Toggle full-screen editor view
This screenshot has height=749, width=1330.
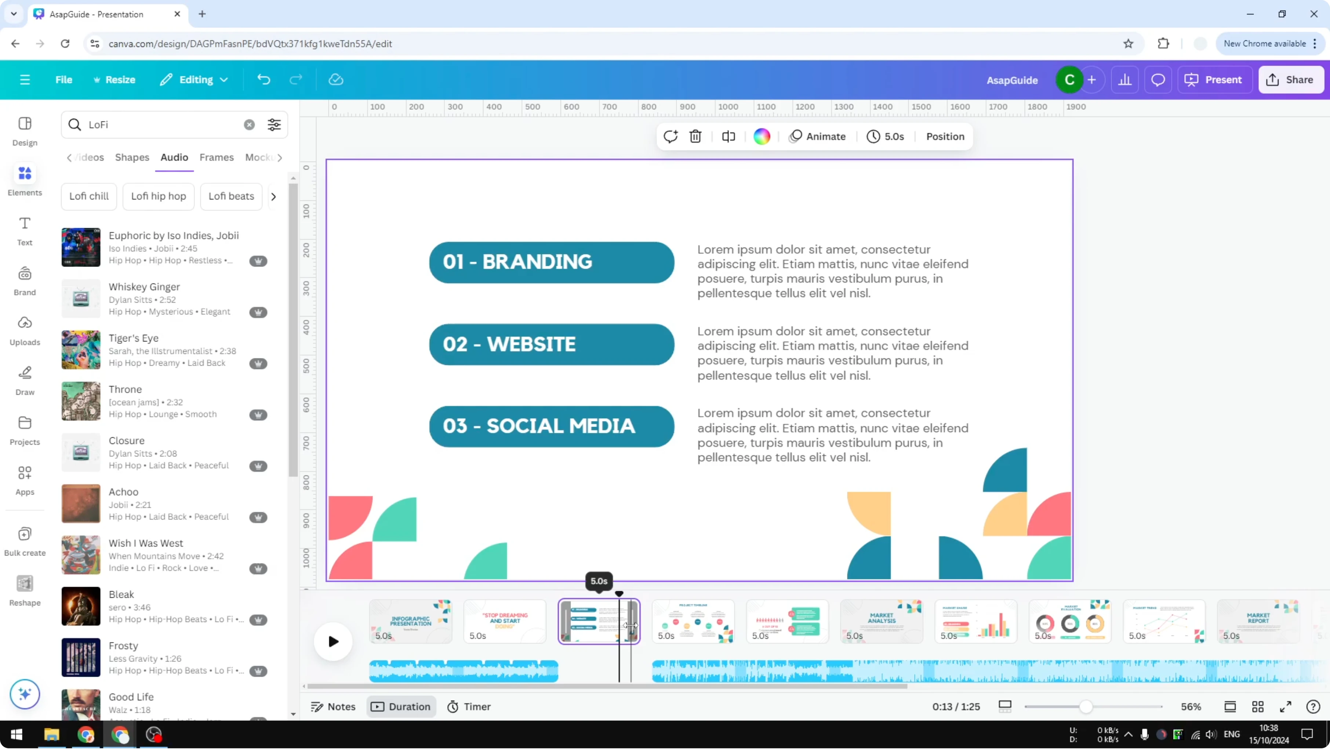(1286, 707)
